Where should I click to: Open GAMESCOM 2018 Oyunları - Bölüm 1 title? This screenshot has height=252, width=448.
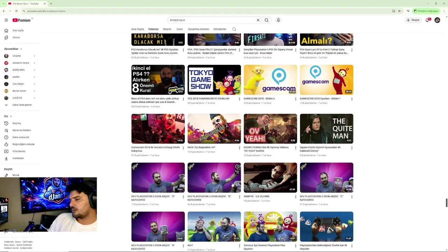click(x=320, y=99)
